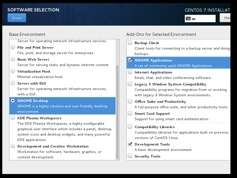This screenshot has height=178, width=237.
Task: Click the Done button
Action: tap(17, 18)
